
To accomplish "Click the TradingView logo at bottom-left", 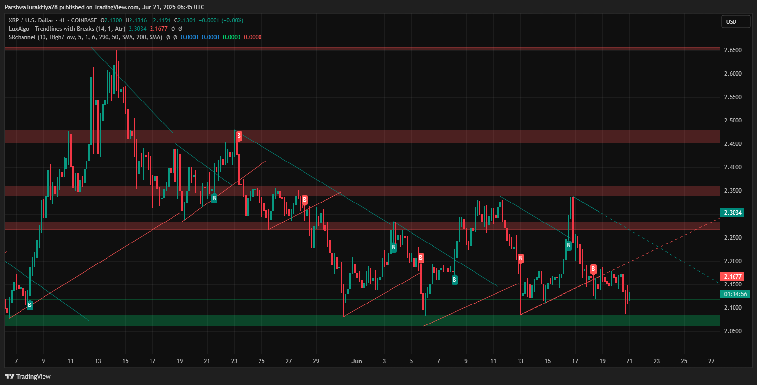I will pyautogui.click(x=28, y=376).
